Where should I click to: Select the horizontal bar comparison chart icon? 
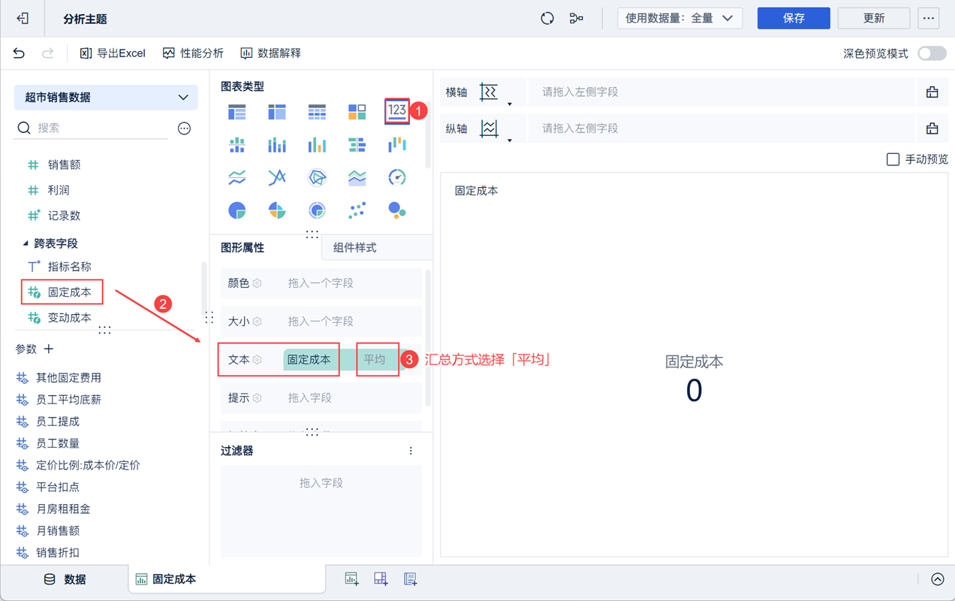357,144
